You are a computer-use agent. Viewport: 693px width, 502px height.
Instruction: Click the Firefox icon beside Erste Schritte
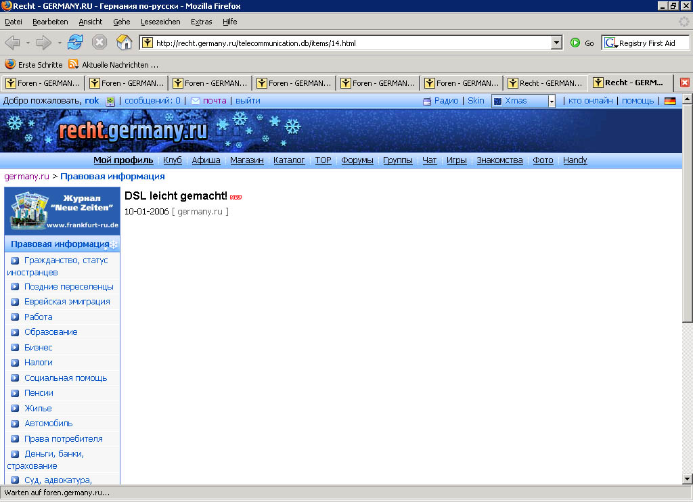click(10, 64)
